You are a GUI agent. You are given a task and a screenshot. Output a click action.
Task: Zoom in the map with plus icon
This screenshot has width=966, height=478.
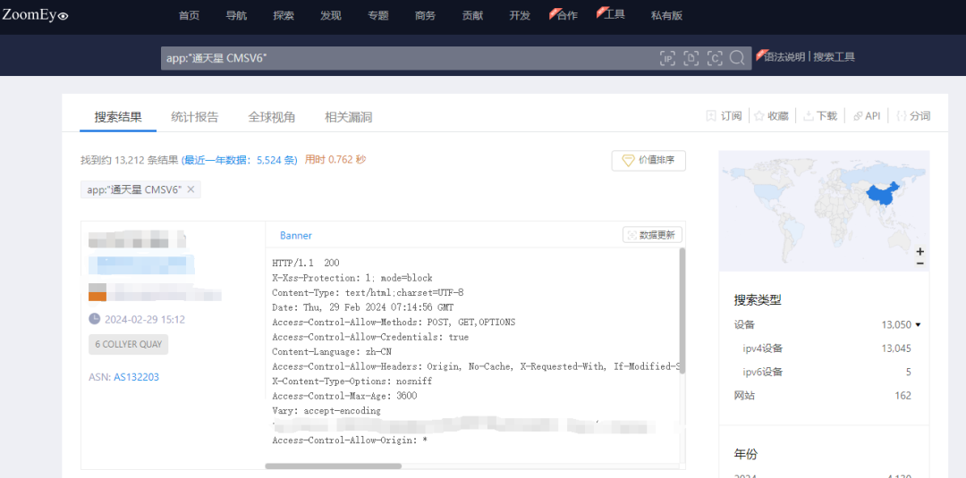click(x=919, y=252)
